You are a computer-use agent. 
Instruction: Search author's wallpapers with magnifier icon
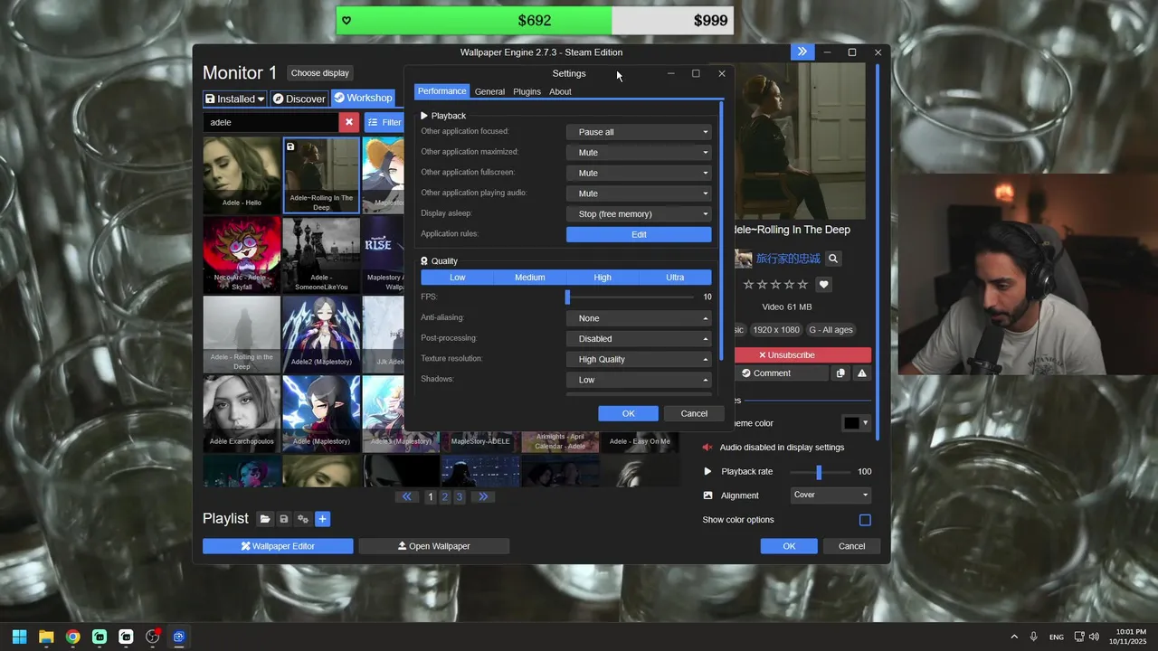(833, 259)
